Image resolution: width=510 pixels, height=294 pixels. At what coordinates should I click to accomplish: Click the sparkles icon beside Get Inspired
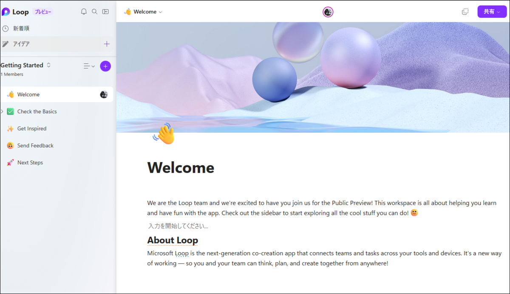tap(11, 128)
